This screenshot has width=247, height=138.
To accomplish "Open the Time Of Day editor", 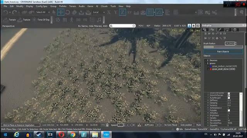I will tap(41, 20).
